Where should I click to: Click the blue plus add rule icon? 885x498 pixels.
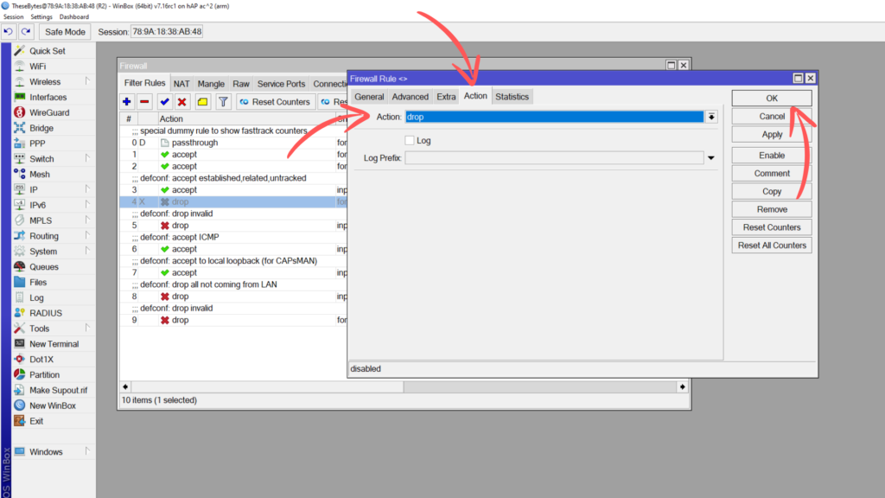pyautogui.click(x=127, y=102)
